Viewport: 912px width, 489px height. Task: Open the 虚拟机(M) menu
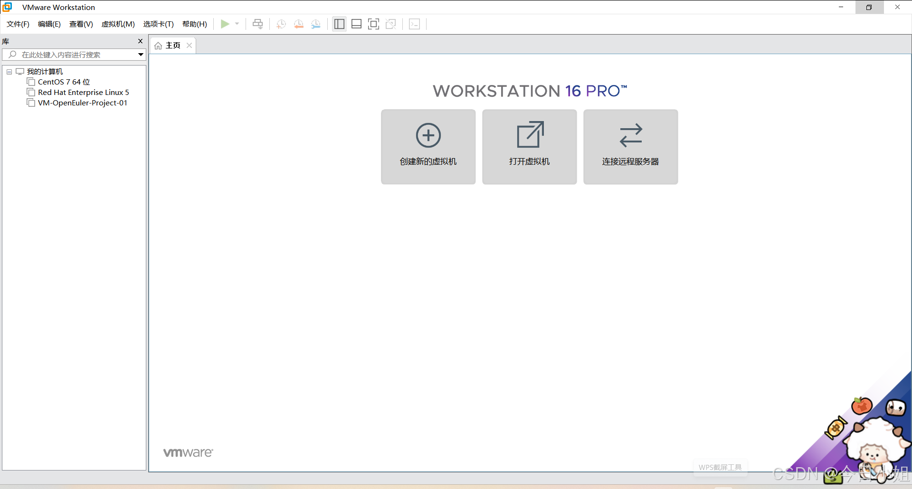tap(118, 24)
